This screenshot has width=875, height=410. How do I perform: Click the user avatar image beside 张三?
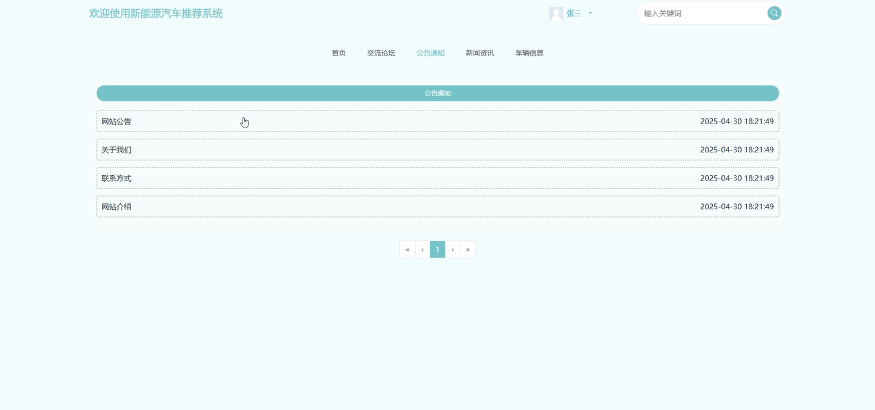(556, 14)
